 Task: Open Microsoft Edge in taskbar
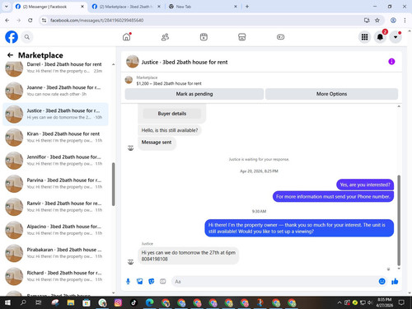[x=150, y=302]
